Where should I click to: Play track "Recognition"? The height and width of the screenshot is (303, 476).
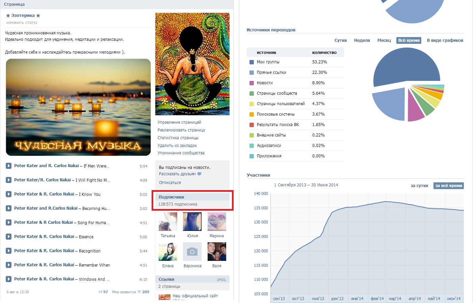(x=9, y=251)
